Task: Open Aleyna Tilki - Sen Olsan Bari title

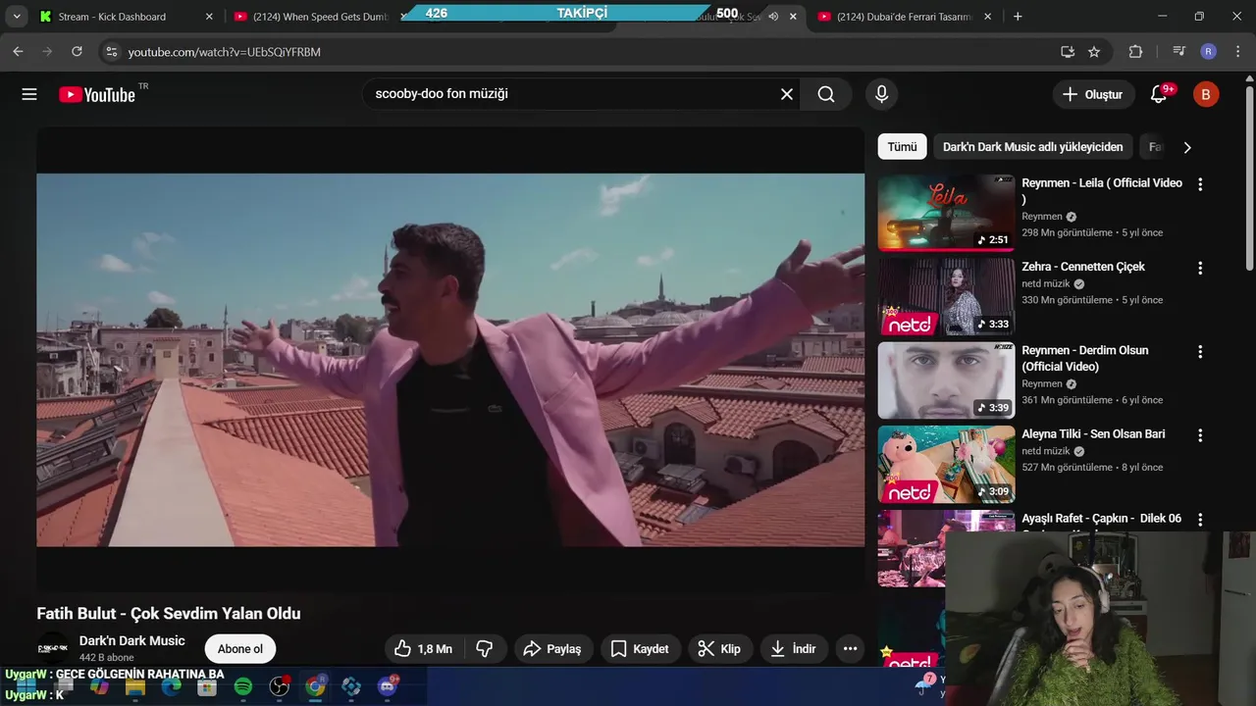Action: pyautogui.click(x=1093, y=434)
